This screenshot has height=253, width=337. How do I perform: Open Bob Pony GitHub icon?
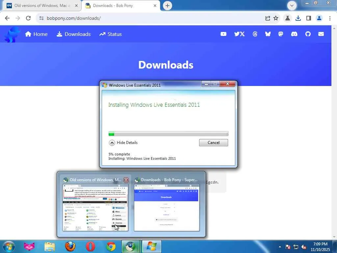point(308,34)
